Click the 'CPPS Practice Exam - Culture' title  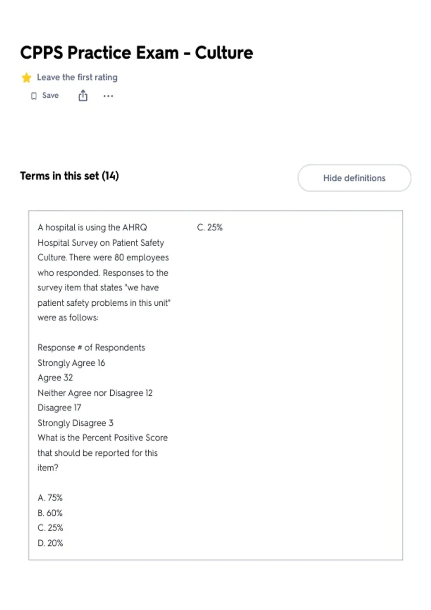pos(136,53)
